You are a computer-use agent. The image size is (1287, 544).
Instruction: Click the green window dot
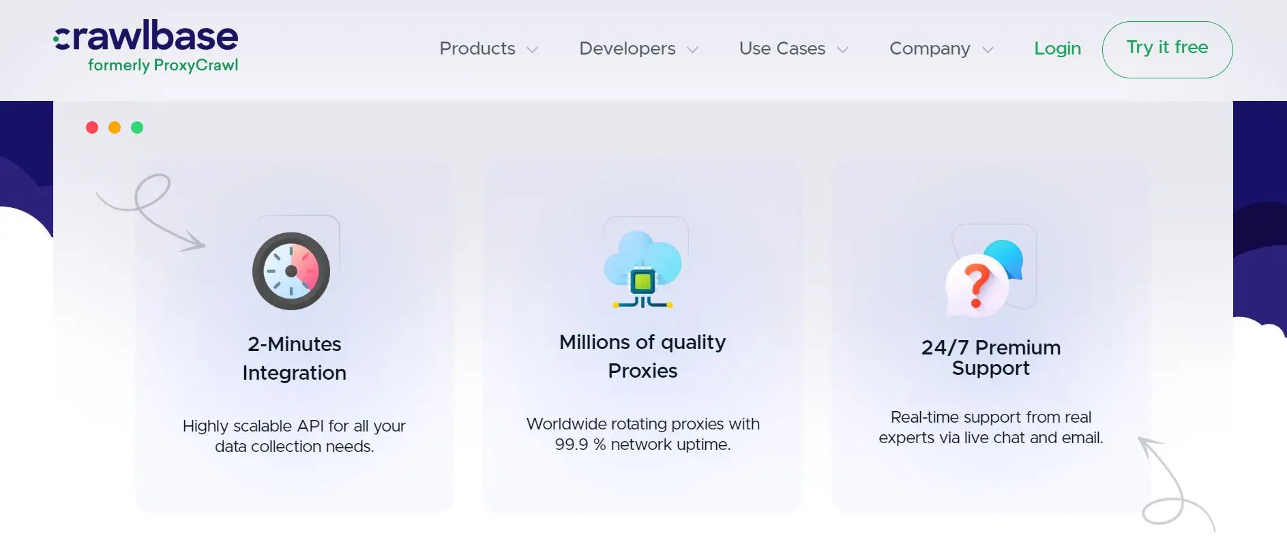click(x=137, y=127)
